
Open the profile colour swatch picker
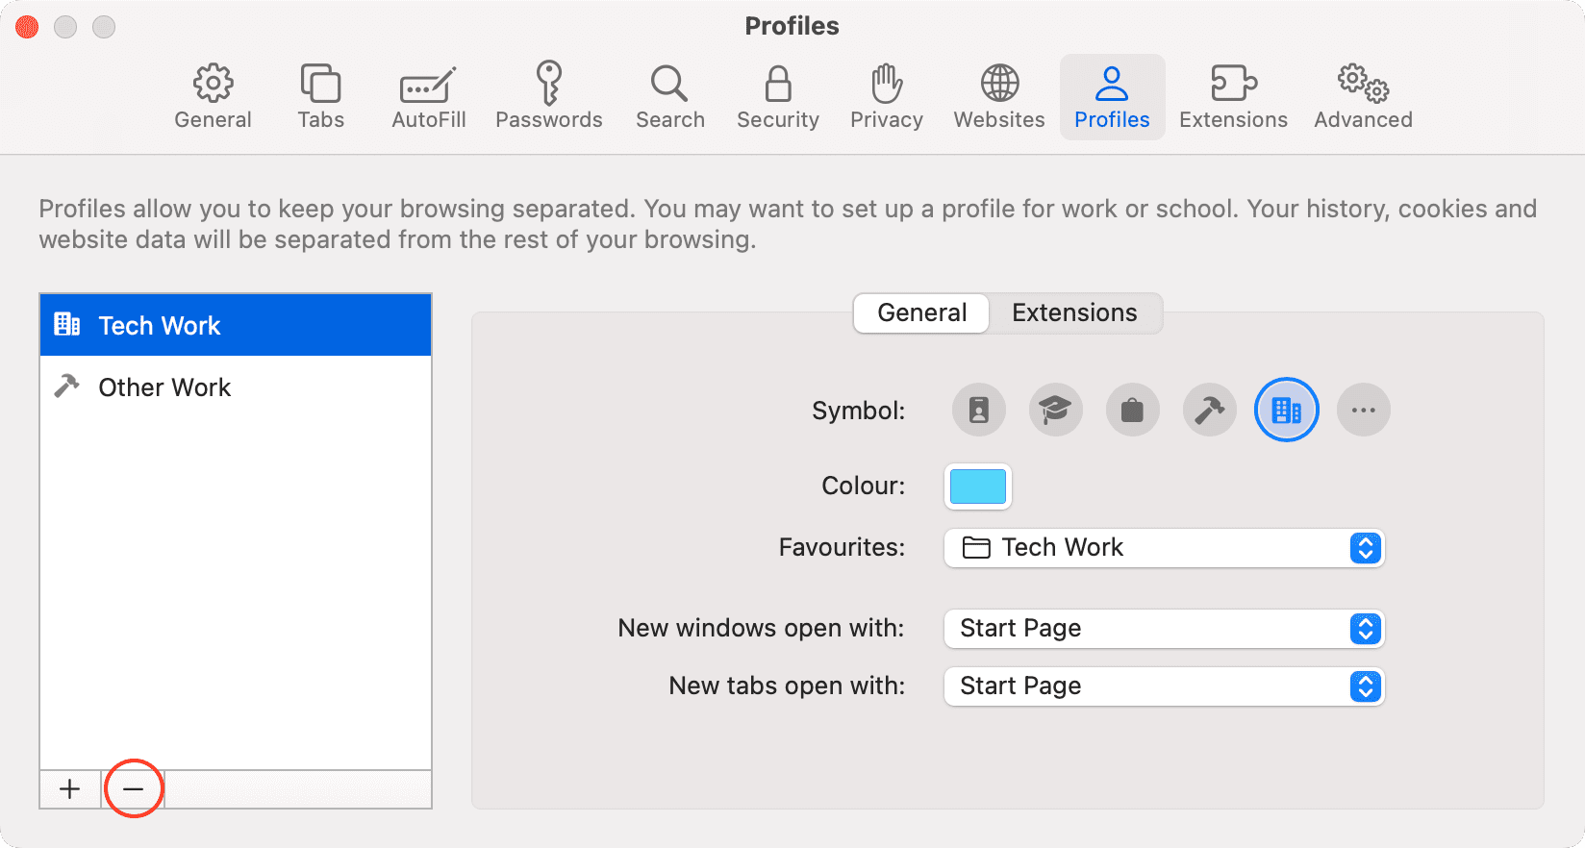(977, 486)
